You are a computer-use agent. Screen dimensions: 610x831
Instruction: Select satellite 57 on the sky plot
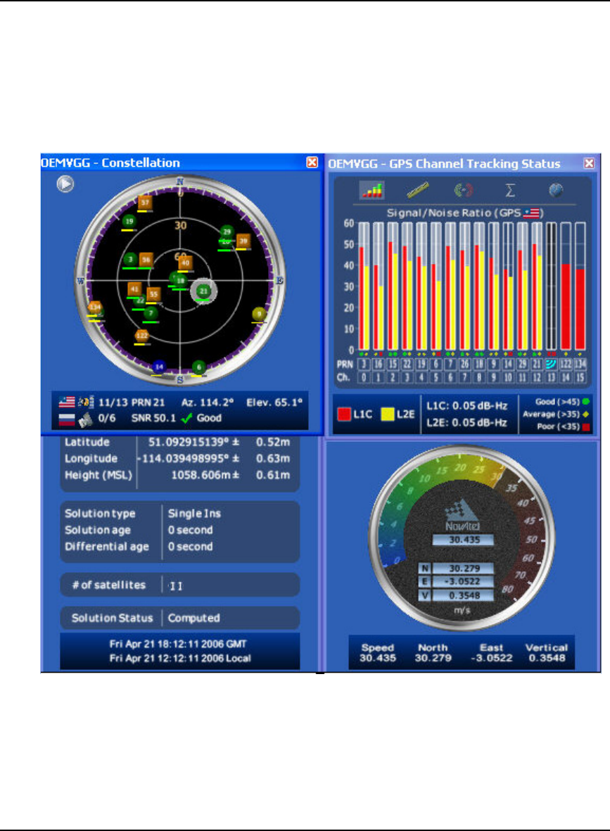[145, 203]
